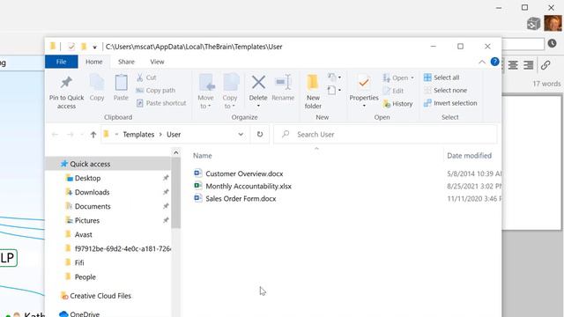The image size is (564, 317).
Task: Show file History
Action: (397, 104)
